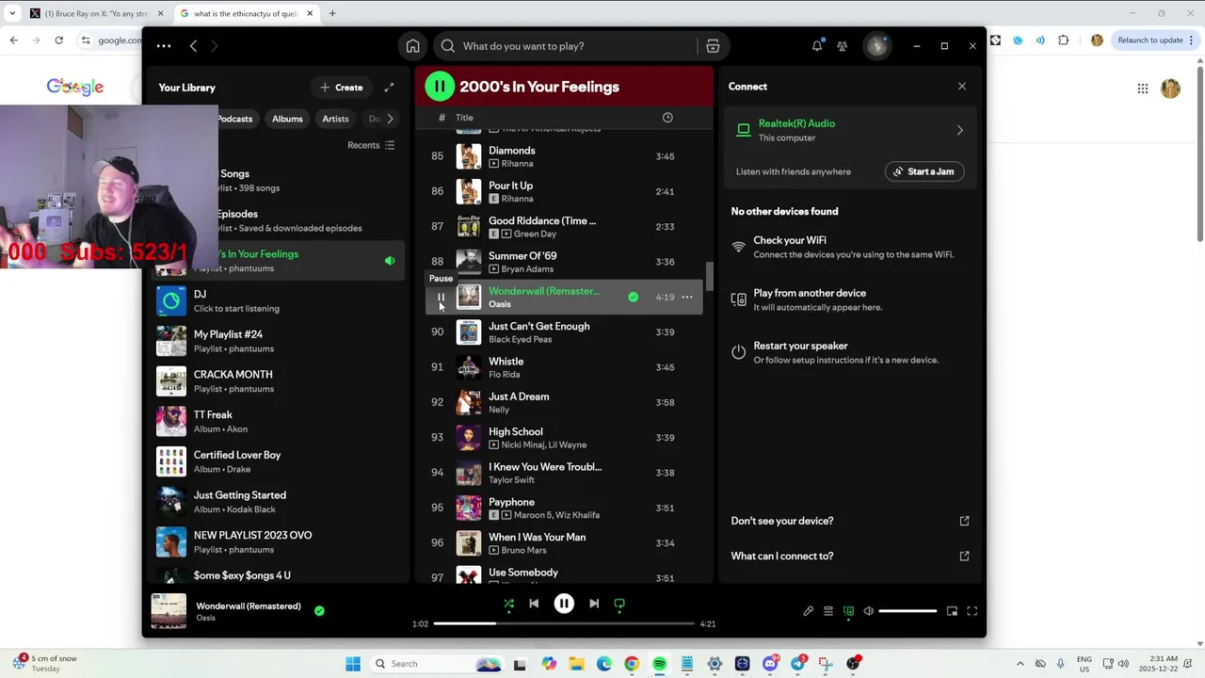
Task: Select the song Just Can't Get Enough
Action: tap(538, 327)
